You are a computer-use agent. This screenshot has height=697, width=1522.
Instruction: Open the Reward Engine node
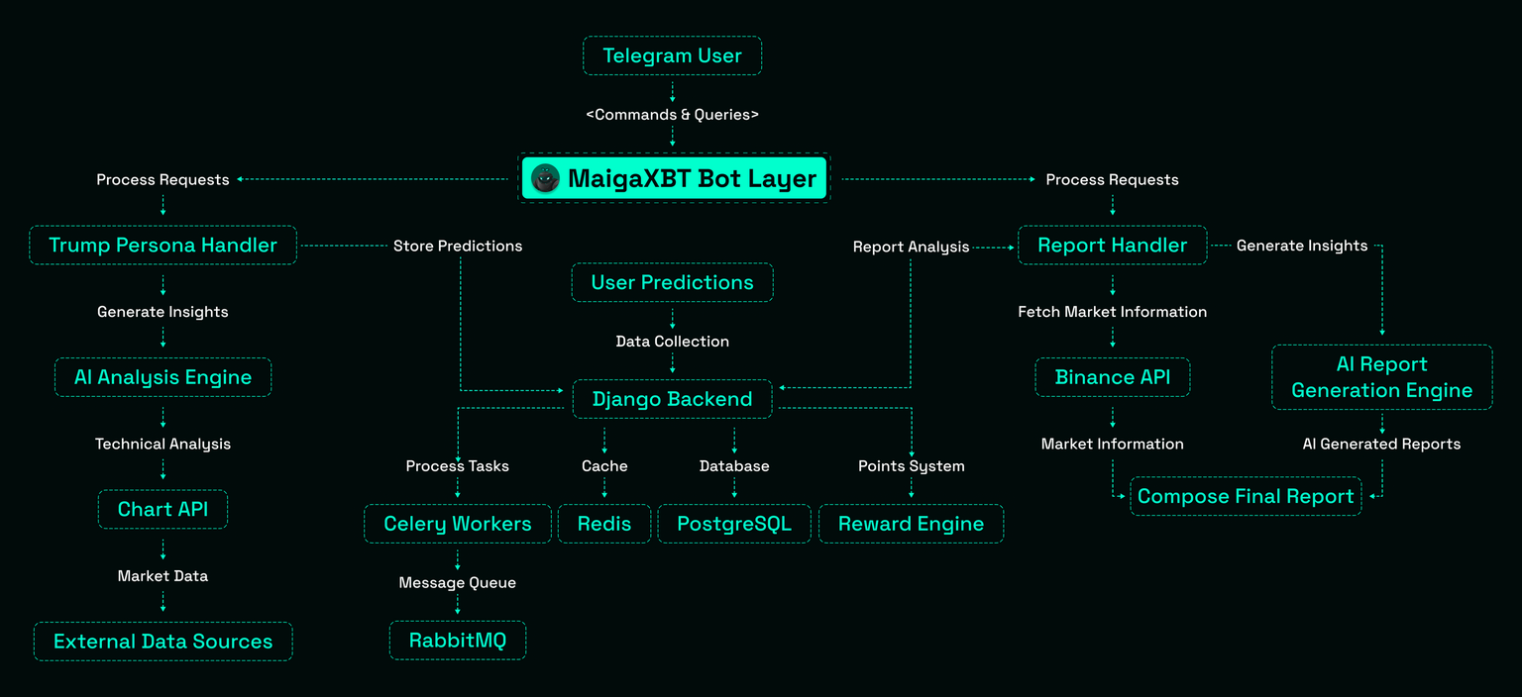(x=911, y=524)
